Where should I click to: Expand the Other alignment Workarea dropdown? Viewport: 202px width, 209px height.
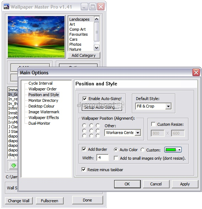(138, 133)
